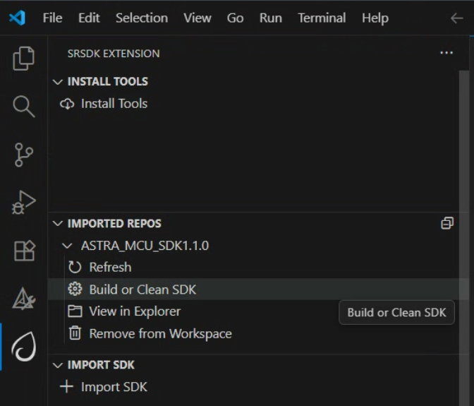Collapse the Install Tools section

(x=58, y=82)
